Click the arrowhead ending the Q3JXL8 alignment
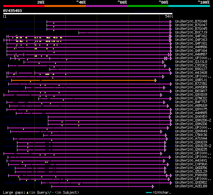 coord(163,62)
